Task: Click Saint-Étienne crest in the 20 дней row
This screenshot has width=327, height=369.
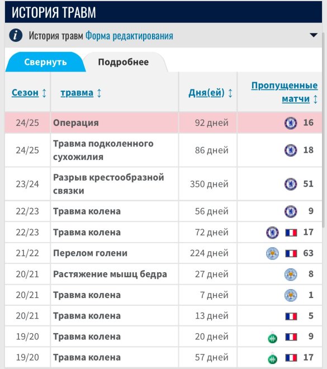Action: 272,338
